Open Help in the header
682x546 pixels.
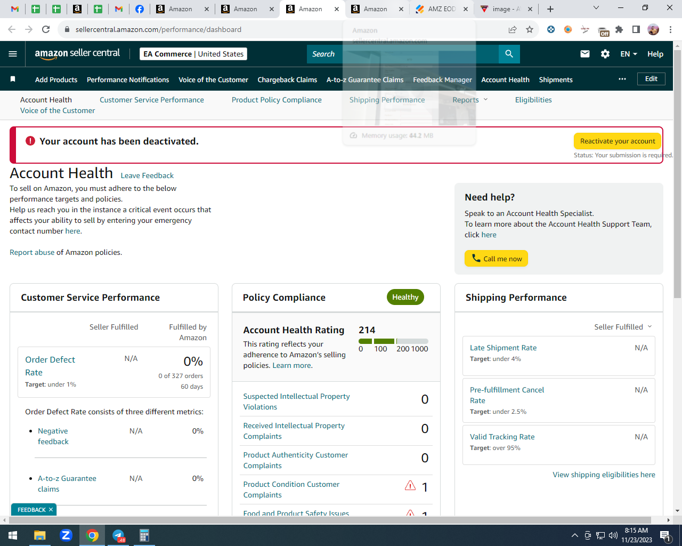click(x=655, y=54)
